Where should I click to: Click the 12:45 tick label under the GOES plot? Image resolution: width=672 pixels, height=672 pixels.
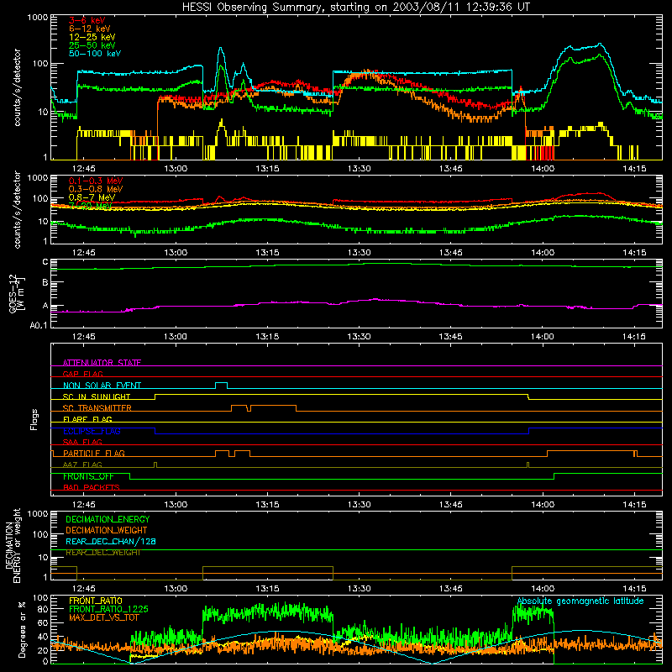[83, 337]
